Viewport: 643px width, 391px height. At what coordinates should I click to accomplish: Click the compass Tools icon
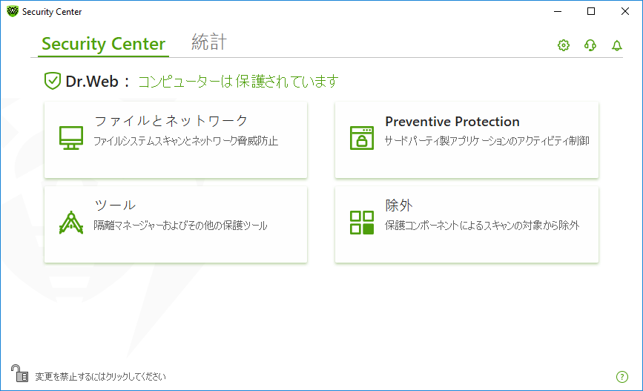point(71,223)
